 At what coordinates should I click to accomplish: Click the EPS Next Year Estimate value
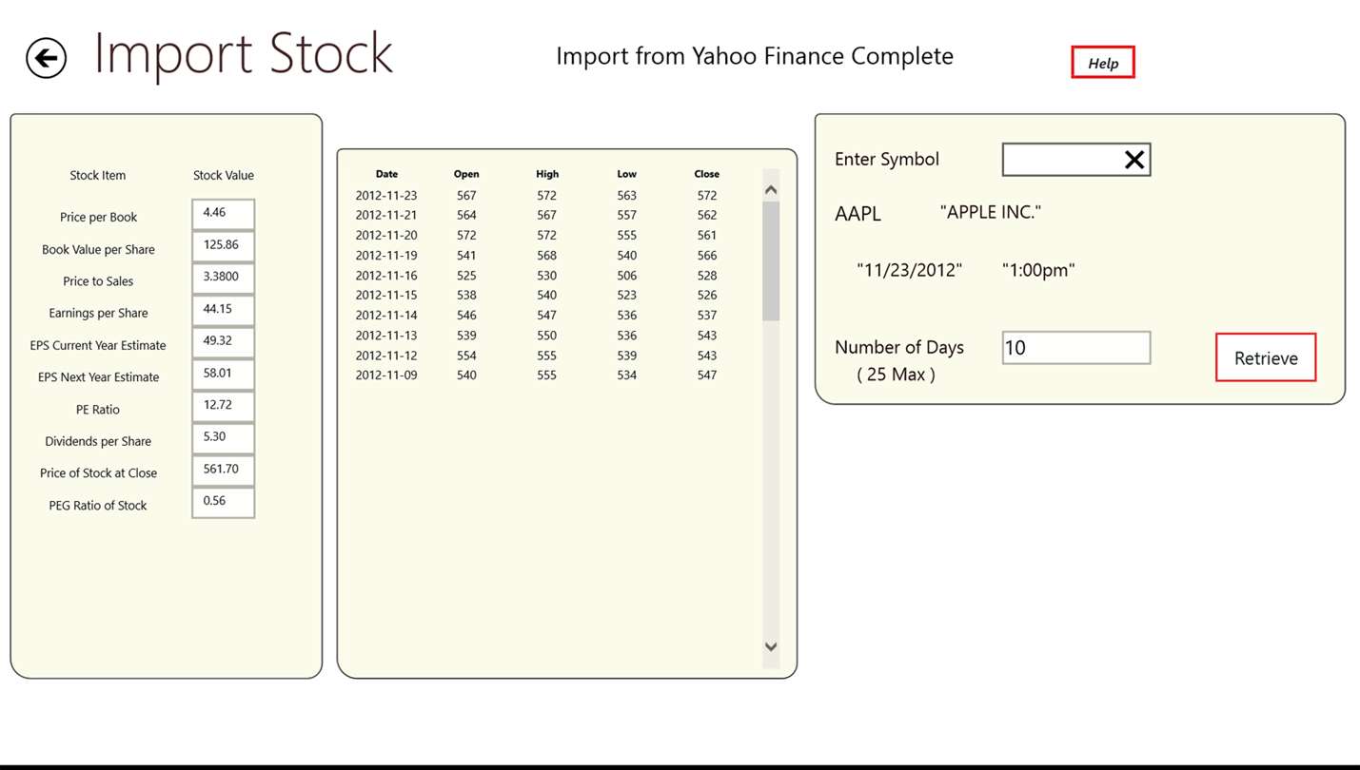pyautogui.click(x=224, y=374)
